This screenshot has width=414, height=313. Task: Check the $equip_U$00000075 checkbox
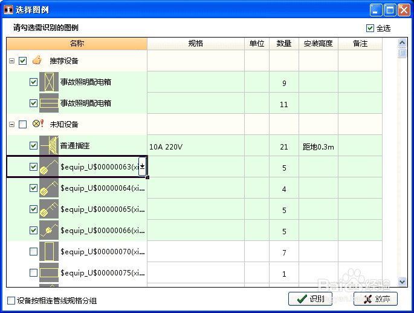(x=33, y=272)
